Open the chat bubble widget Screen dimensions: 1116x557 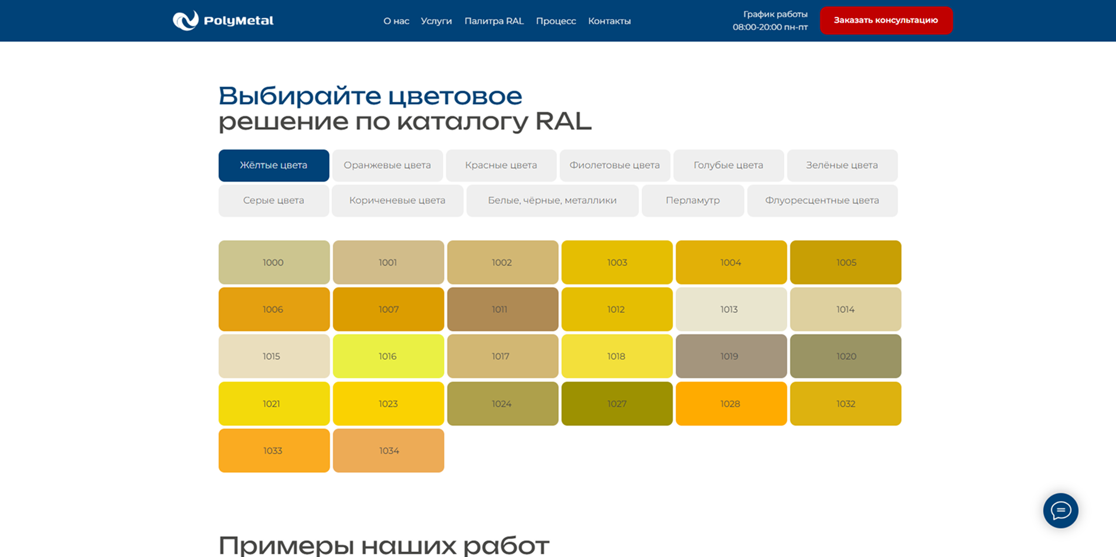click(1061, 511)
